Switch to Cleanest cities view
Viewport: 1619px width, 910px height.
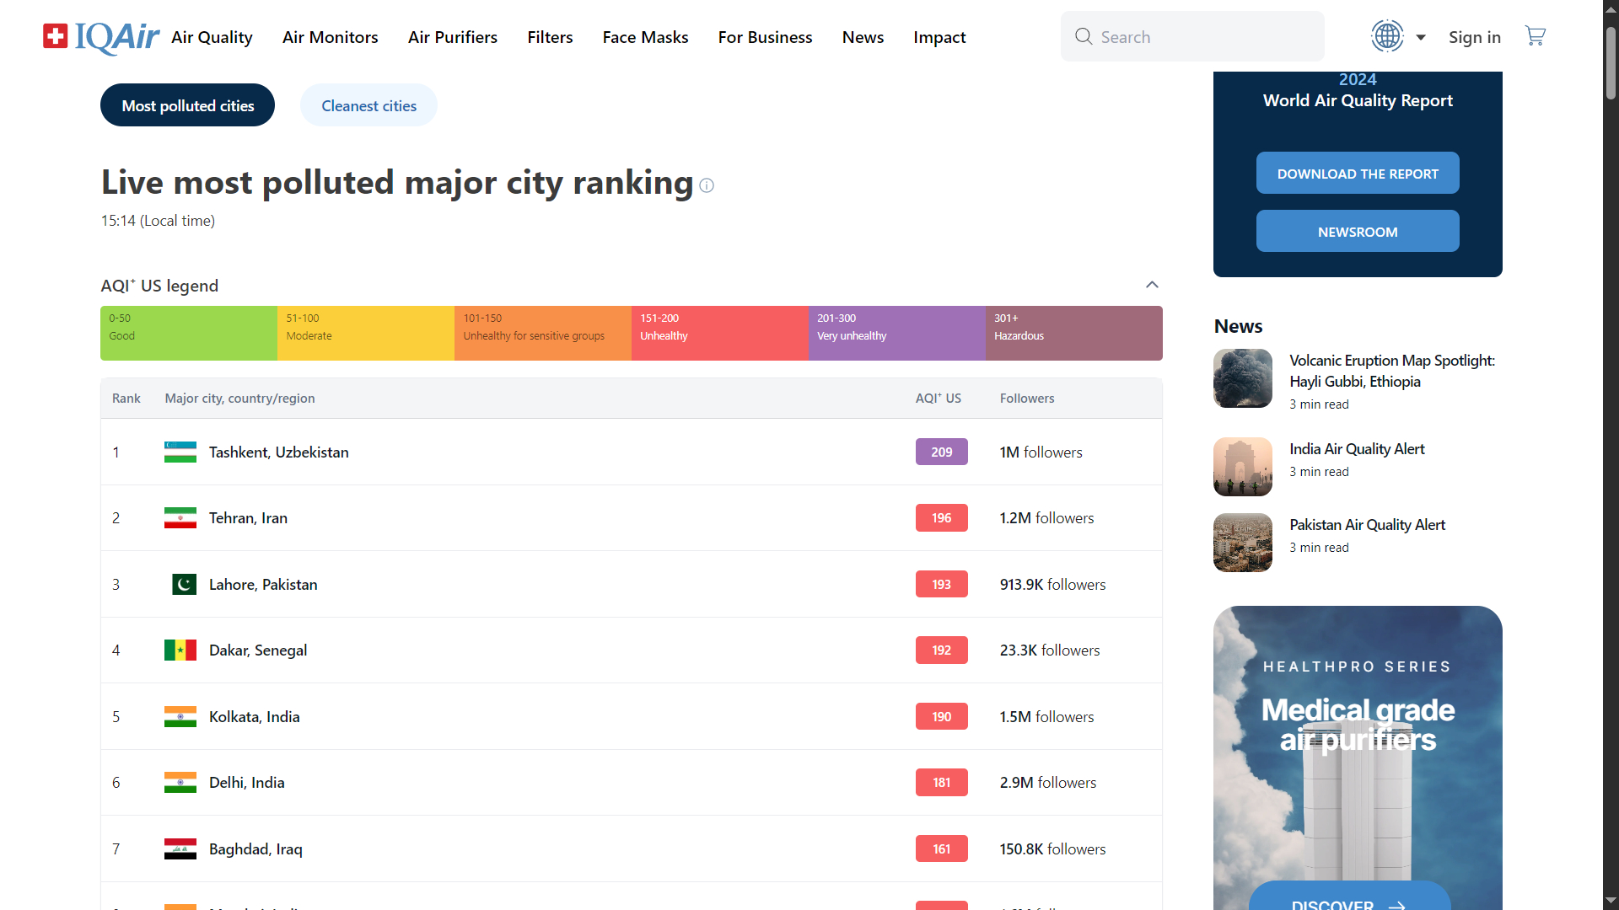(368, 105)
